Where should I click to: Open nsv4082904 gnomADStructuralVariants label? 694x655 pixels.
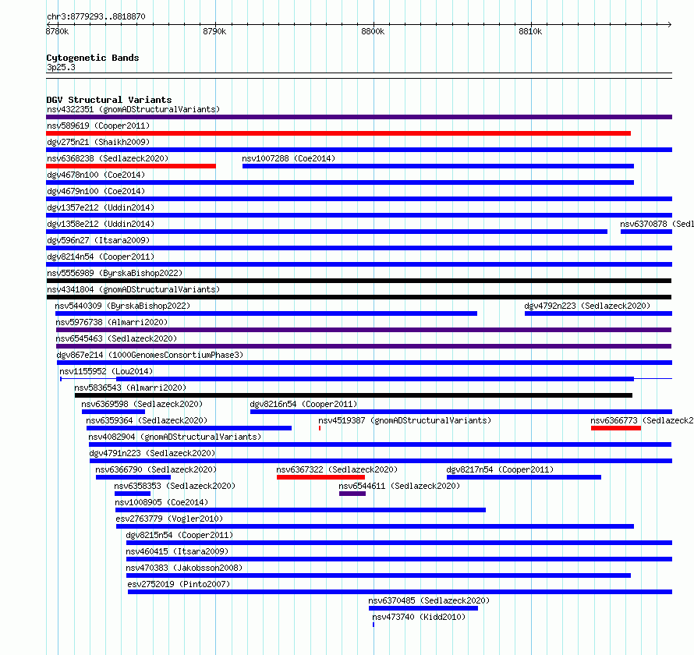pyautogui.click(x=175, y=437)
